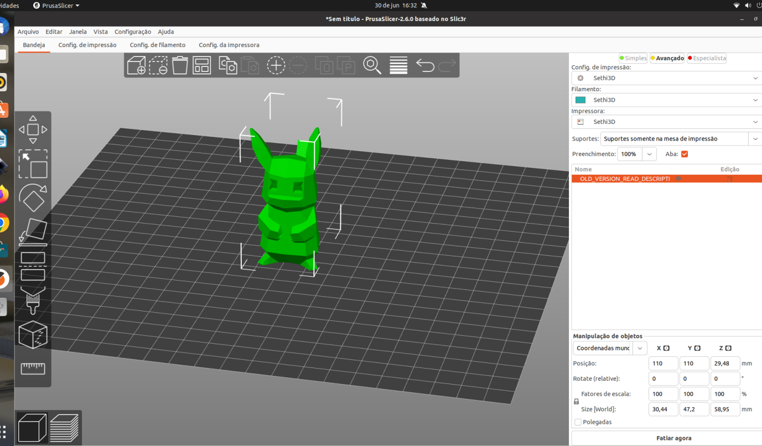The height and width of the screenshot is (446, 762).
Task: Switch to Config. de filamento tab
Action: 158,45
